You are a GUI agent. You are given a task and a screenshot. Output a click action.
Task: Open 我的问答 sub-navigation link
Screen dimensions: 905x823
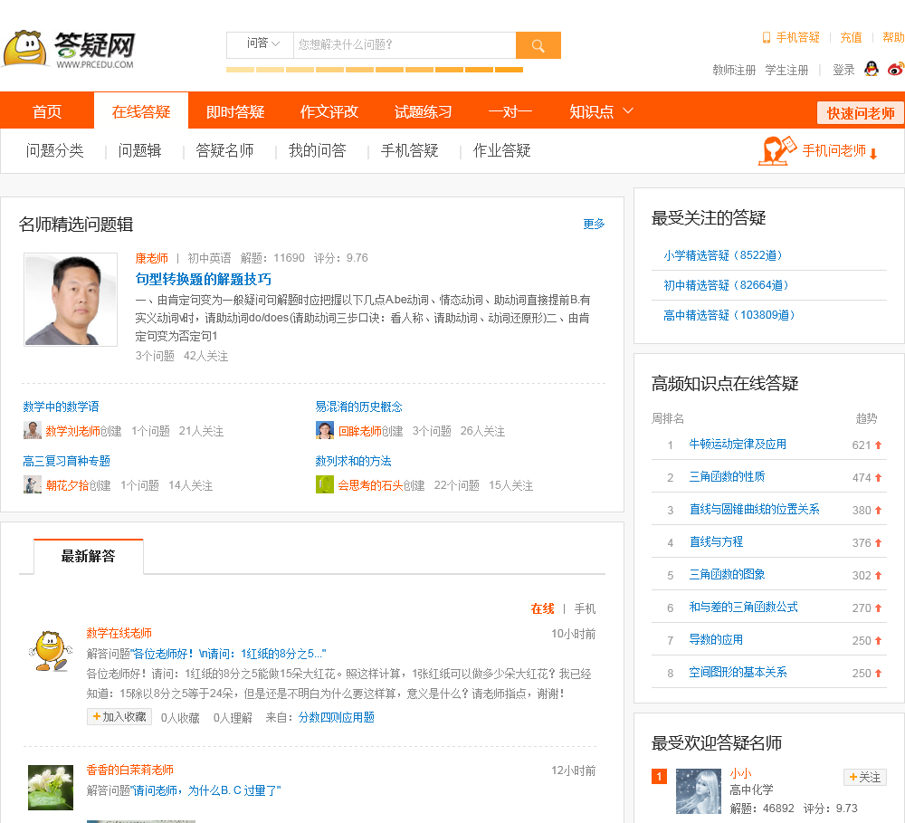(317, 150)
